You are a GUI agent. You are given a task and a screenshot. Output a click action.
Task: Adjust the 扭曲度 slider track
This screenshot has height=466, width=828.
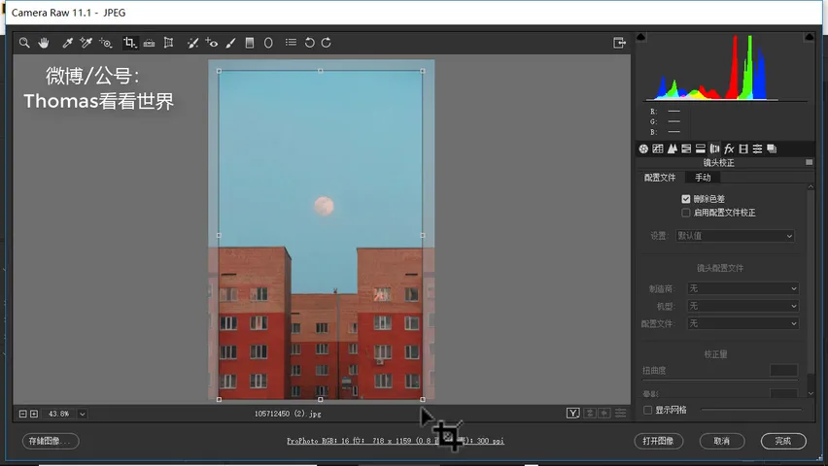720,380
